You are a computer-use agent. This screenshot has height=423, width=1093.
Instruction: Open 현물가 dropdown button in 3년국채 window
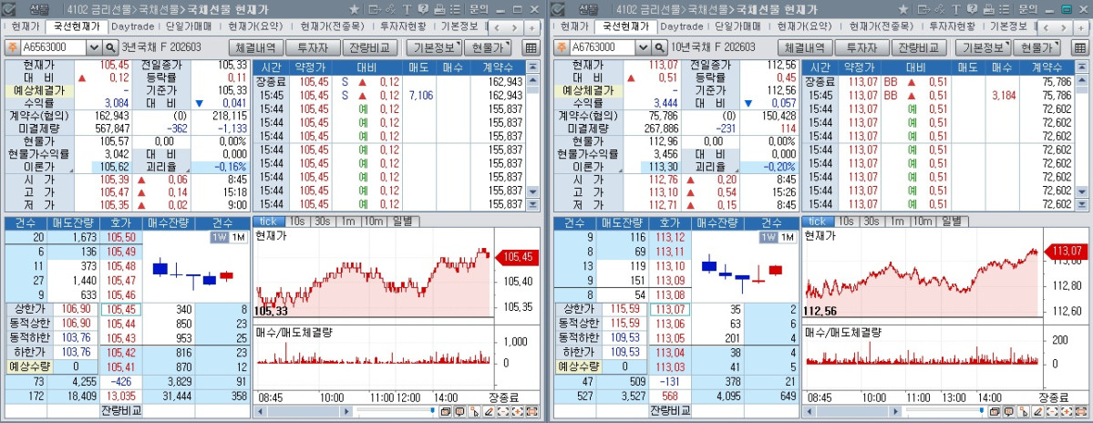(x=488, y=47)
